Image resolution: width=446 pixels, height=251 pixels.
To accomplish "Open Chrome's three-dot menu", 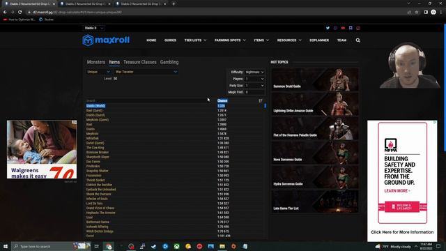I will click(x=441, y=13).
